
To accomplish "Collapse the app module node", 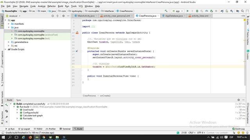I will (x=6, y=20).
